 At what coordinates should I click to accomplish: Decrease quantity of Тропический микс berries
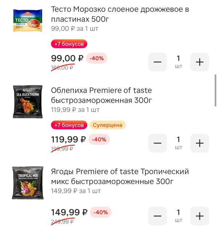coord(157,216)
